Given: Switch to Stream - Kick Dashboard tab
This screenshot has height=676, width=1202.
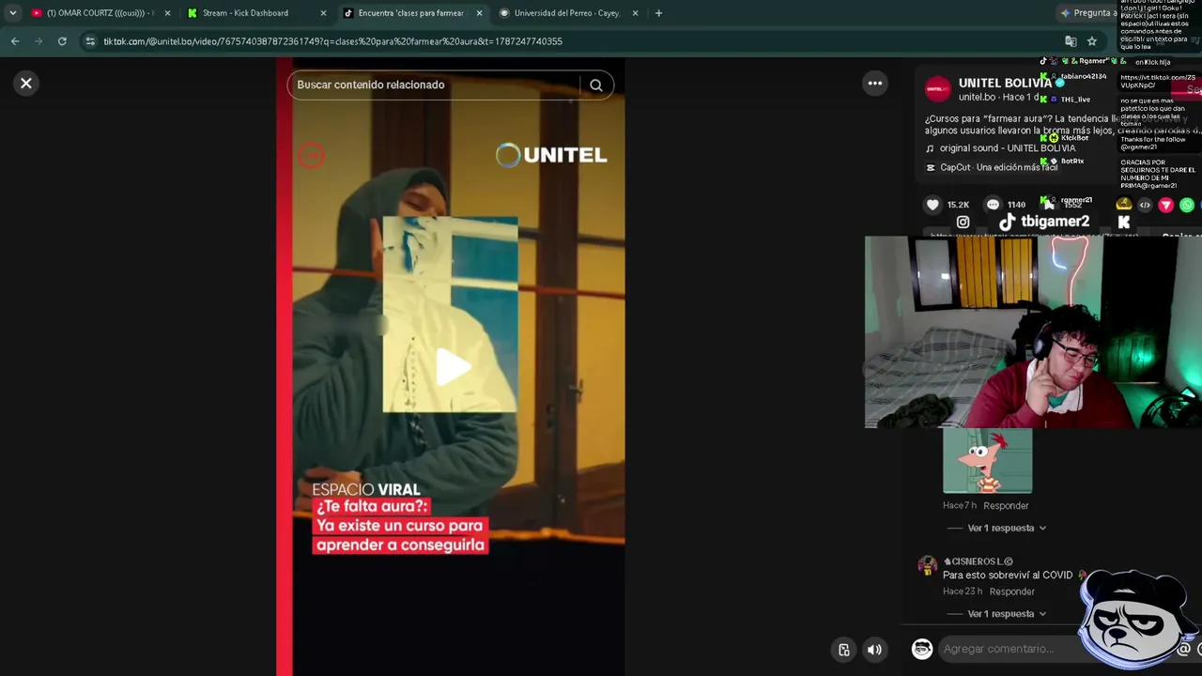Looking at the screenshot, I should point(255,13).
